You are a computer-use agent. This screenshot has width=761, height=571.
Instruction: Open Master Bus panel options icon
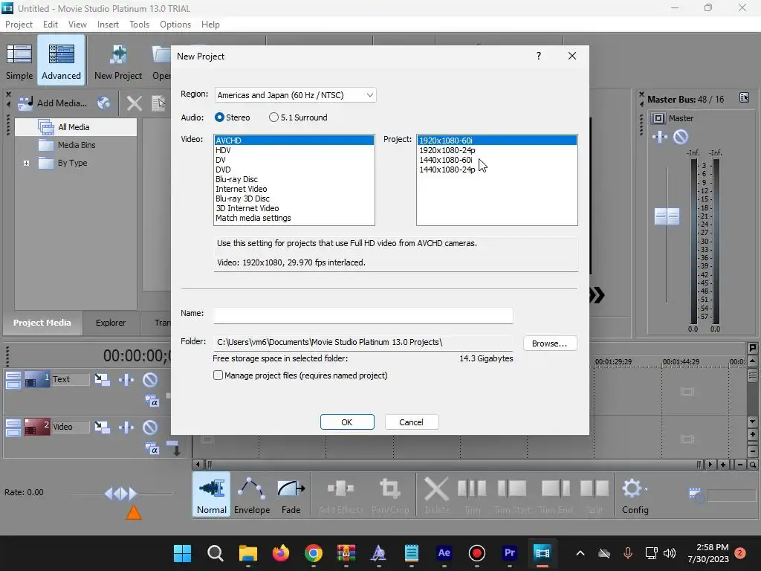(x=744, y=97)
